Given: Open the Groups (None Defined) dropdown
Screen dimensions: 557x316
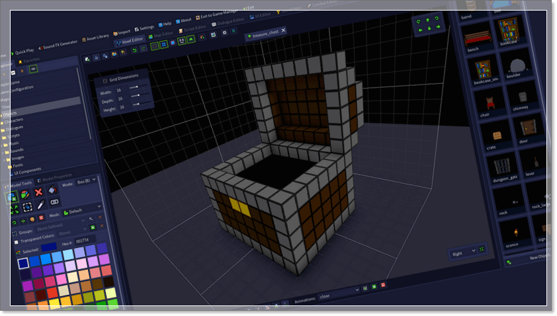Looking at the screenshot, I should click(60, 224).
